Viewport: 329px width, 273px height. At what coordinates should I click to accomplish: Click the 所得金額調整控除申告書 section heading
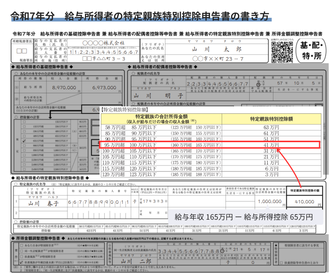pyautogui.click(x=44, y=238)
